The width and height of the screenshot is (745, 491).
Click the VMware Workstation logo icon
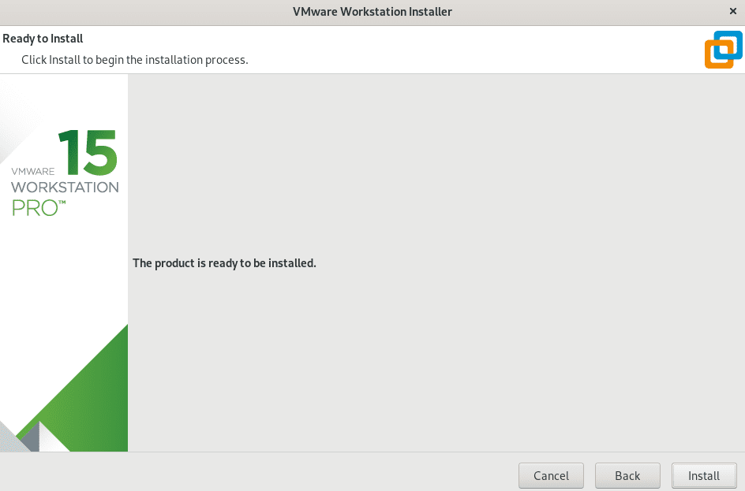coord(723,50)
